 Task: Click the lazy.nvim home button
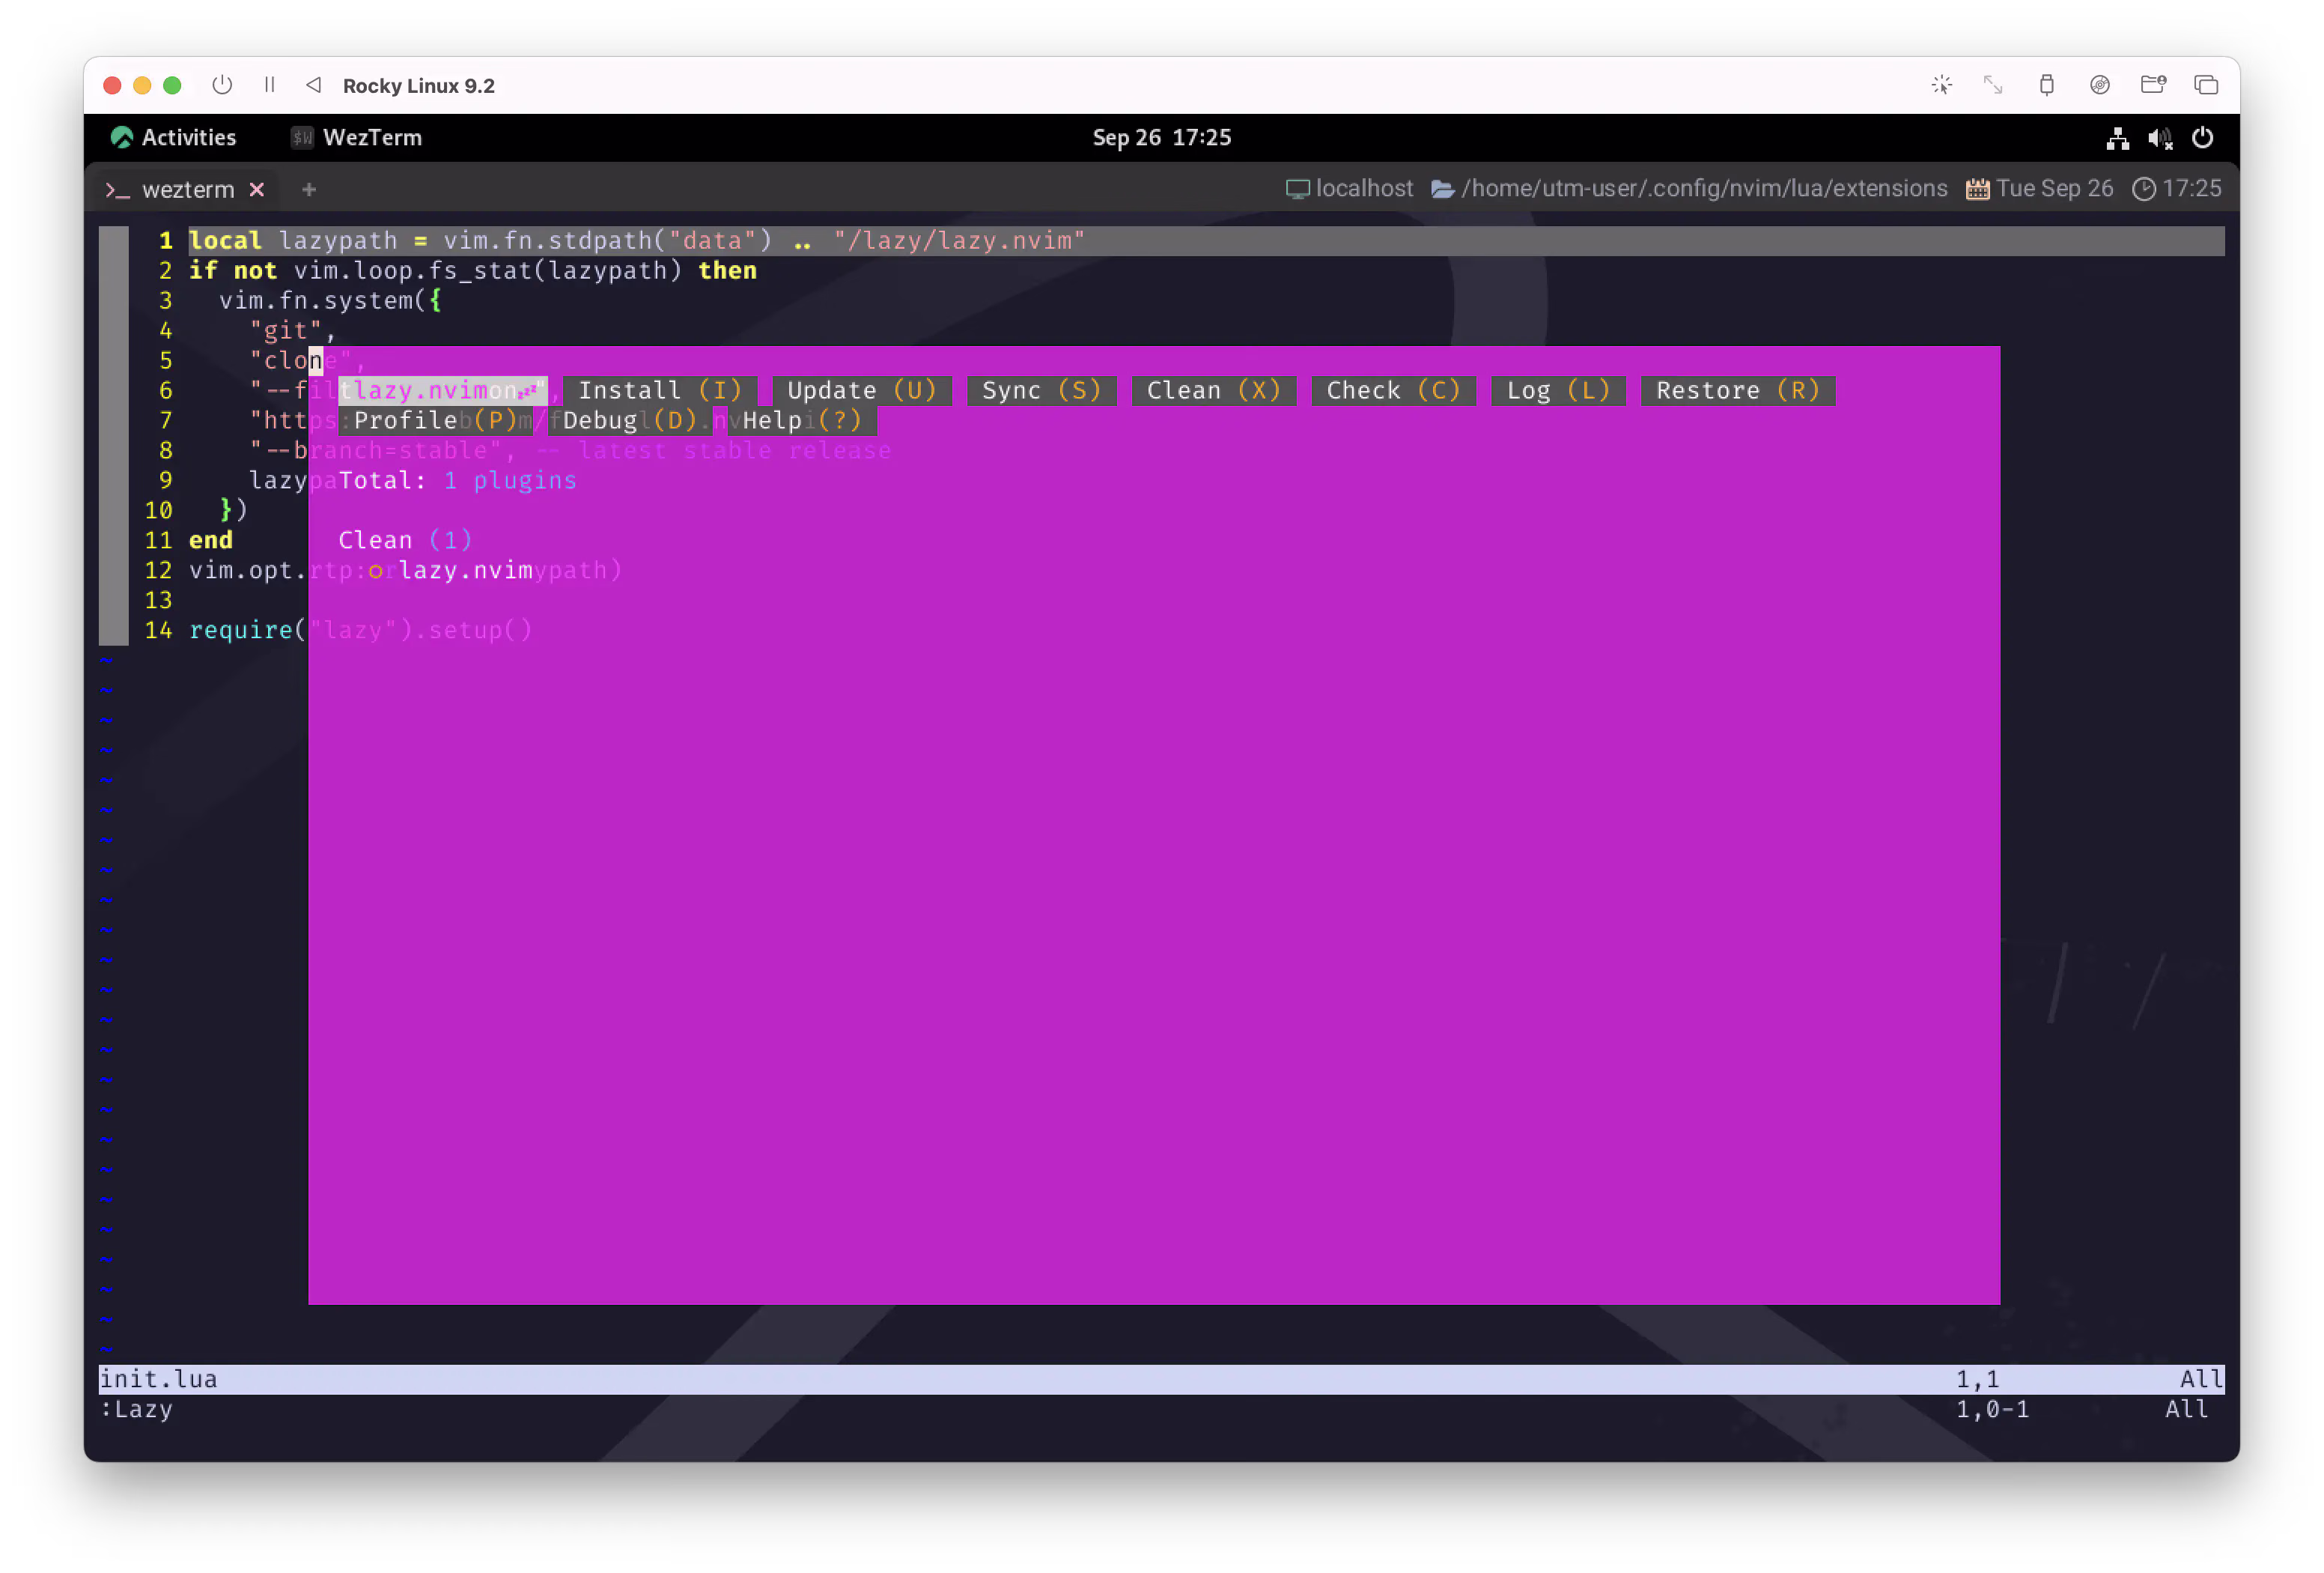click(x=443, y=390)
